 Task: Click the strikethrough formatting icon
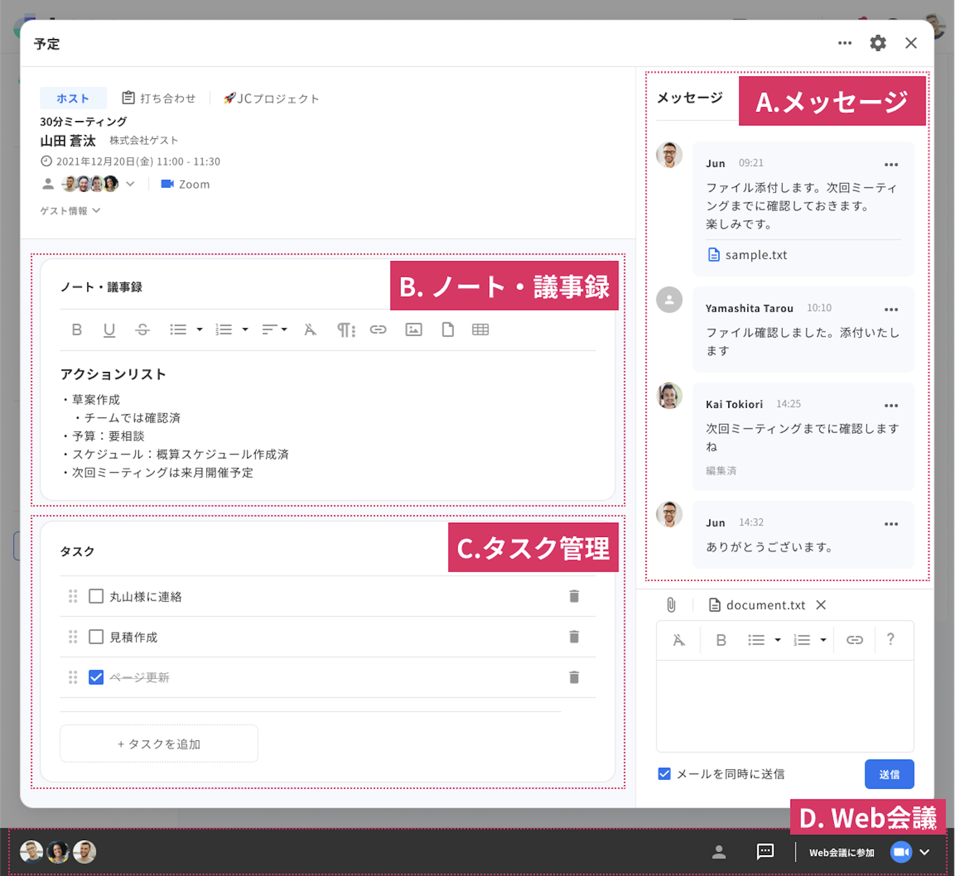142,330
